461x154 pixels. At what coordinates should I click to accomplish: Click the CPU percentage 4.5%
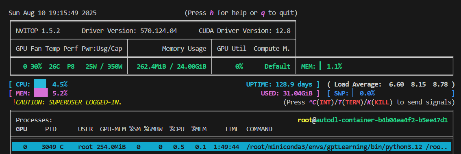[x=60, y=85]
